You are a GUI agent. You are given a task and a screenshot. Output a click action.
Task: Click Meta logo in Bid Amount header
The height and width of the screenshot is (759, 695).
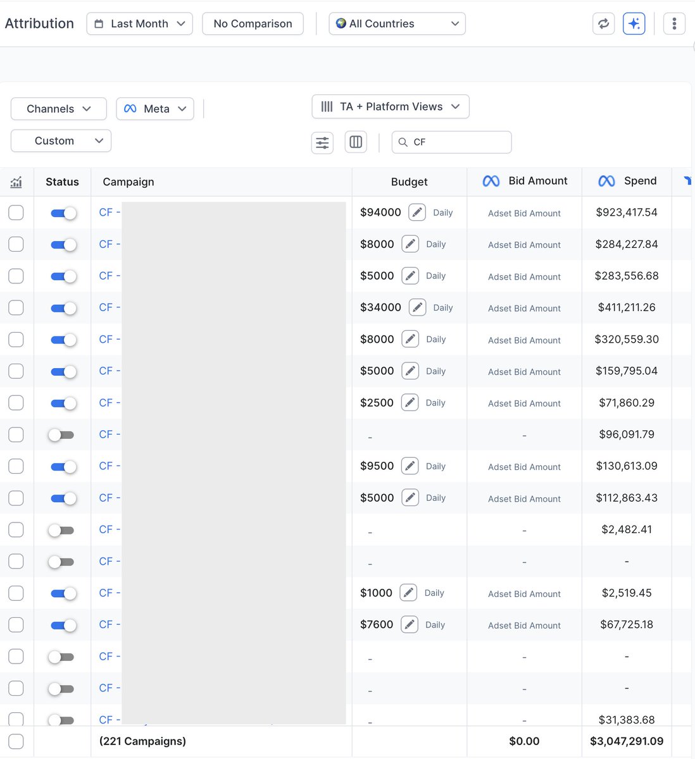point(491,182)
